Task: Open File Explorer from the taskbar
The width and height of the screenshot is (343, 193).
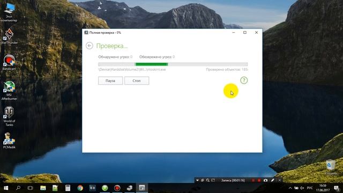Action: point(43,188)
